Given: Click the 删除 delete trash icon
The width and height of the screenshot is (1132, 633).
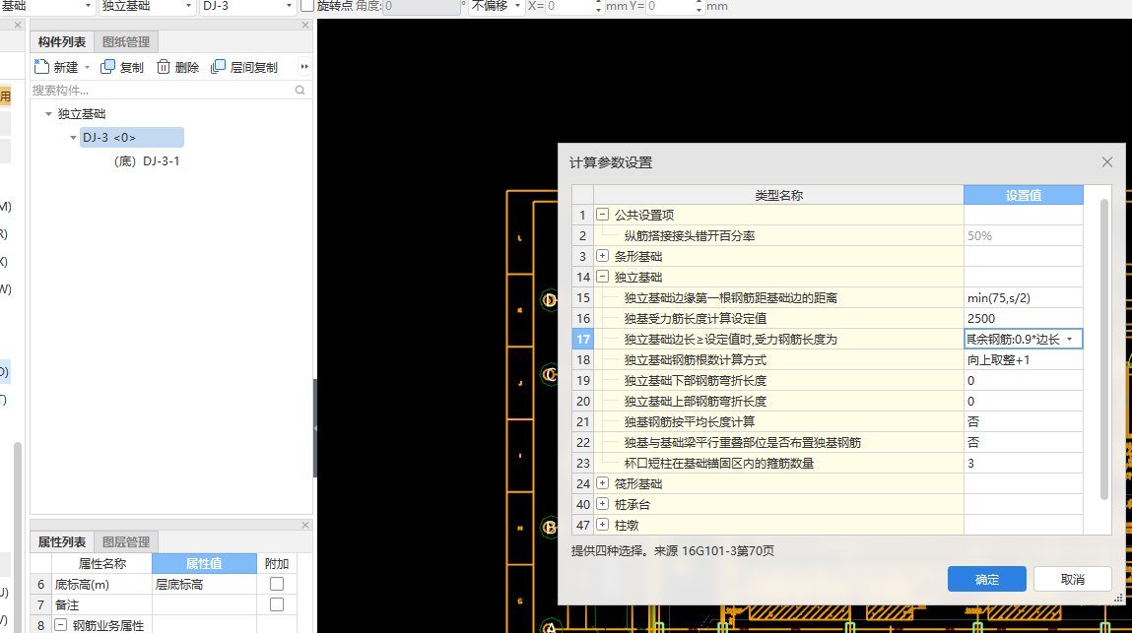Looking at the screenshot, I should tap(164, 66).
